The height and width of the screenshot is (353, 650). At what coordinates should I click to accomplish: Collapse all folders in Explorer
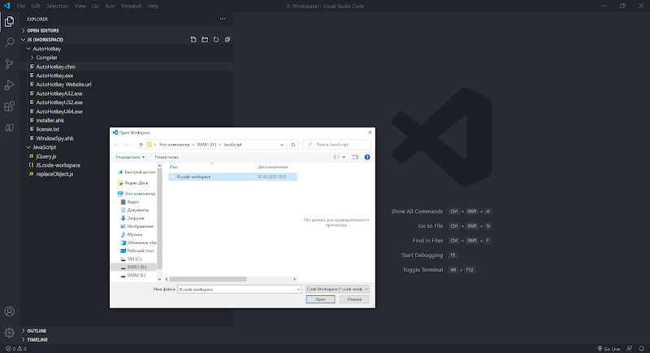click(x=227, y=39)
